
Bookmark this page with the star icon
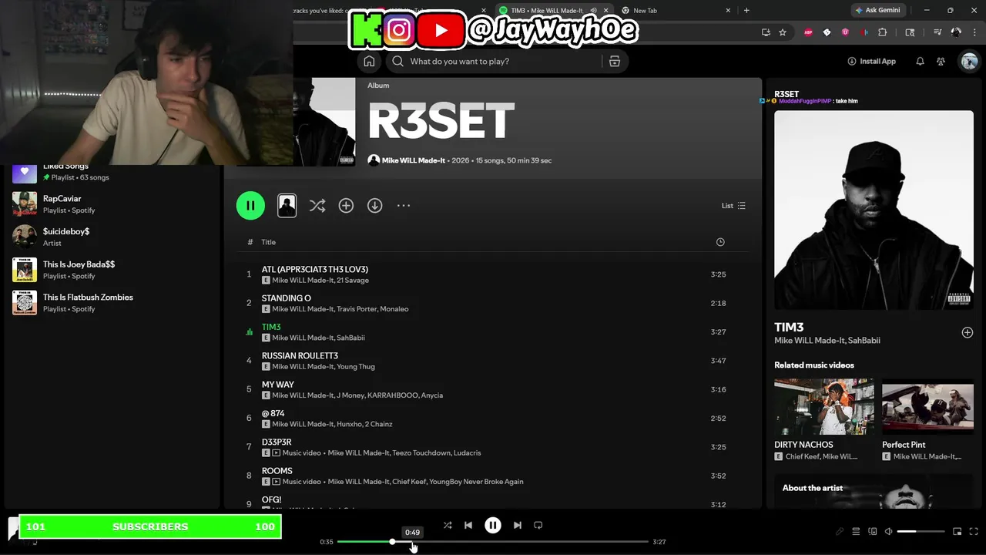click(x=783, y=32)
